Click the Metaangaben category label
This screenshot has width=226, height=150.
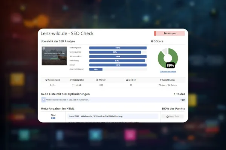click(x=75, y=48)
